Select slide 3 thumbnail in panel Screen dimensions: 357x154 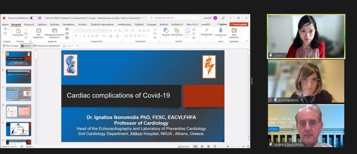click(18, 94)
